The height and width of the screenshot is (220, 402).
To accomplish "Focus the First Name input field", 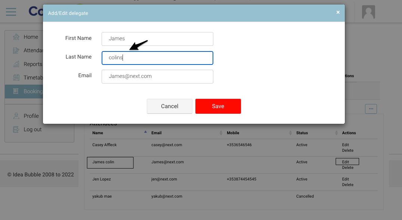I will point(157,39).
